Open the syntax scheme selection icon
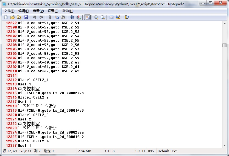The image size is (229, 156). pyautogui.click(x=111, y=17)
